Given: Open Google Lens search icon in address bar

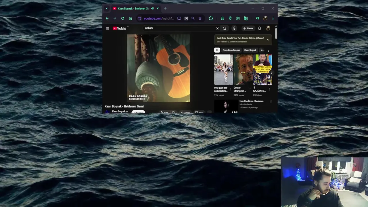Looking at the screenshot, I should (186, 18).
